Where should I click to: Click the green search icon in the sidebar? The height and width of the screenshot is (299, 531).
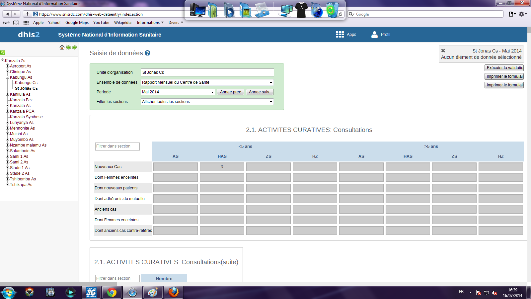point(3,52)
